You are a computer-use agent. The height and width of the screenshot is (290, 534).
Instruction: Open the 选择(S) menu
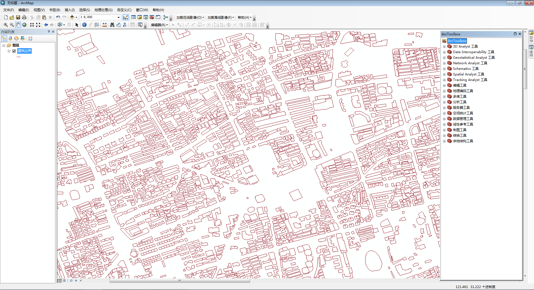(x=85, y=10)
